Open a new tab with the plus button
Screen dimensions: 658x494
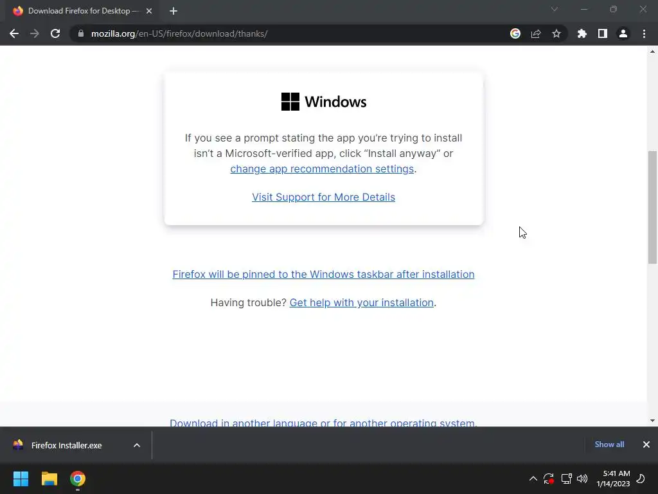[x=173, y=11]
